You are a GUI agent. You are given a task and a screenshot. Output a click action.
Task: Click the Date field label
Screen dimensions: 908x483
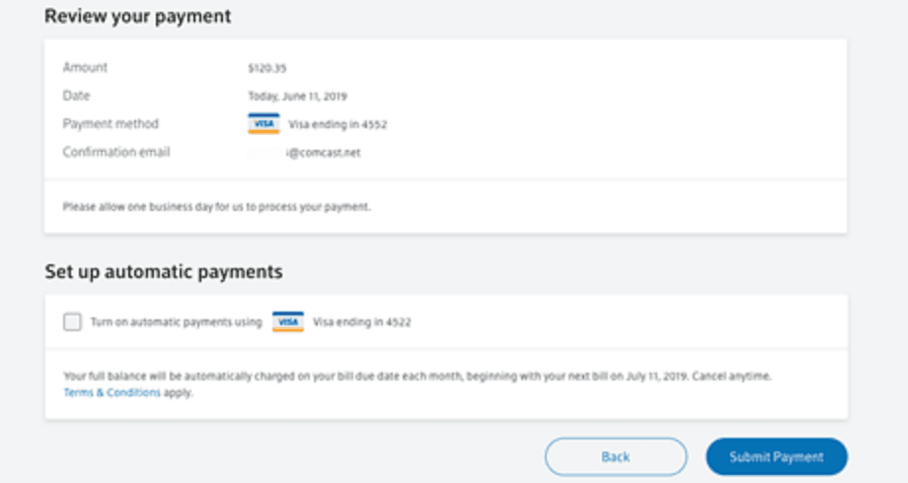click(76, 96)
